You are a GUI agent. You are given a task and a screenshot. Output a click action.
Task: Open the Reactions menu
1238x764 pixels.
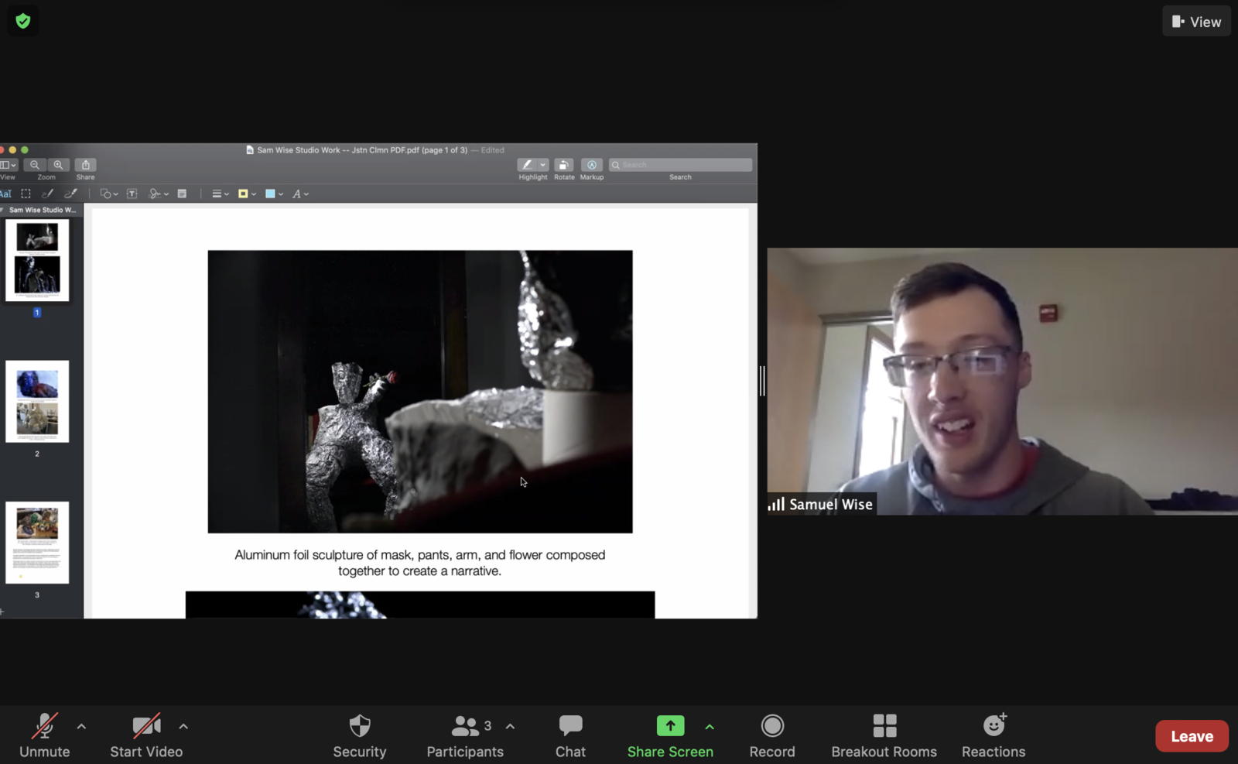pyautogui.click(x=993, y=735)
